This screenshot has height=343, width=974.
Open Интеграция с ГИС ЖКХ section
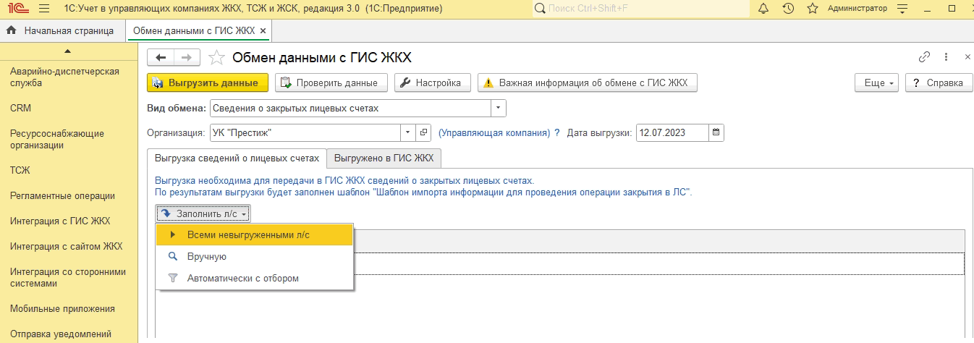60,221
